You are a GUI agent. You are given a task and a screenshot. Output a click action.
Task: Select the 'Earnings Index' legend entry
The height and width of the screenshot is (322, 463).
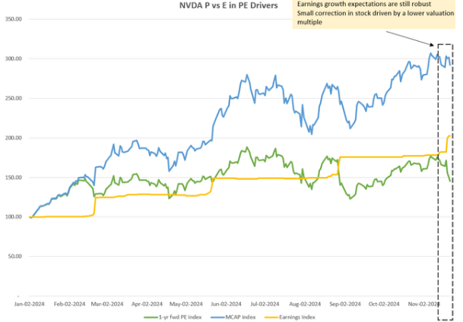(290, 317)
